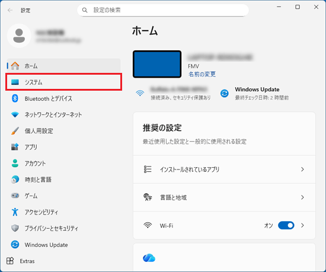Open the インストールされているアプリ row

[224, 169]
